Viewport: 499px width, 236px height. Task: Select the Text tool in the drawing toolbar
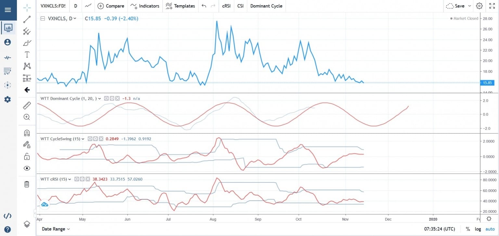[27, 54]
